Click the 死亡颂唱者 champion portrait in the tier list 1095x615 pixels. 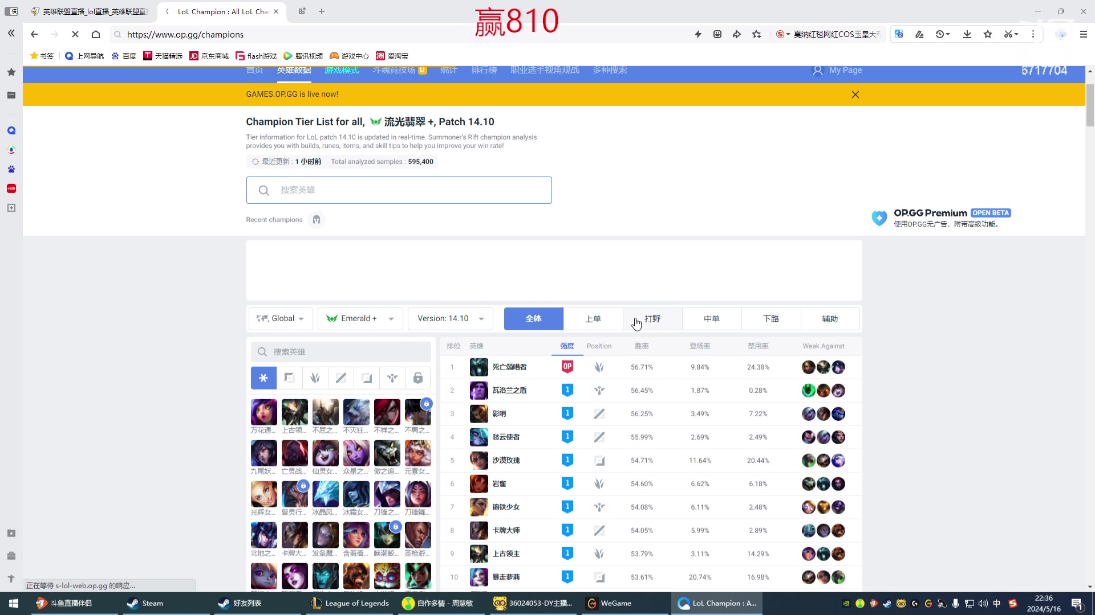click(478, 367)
